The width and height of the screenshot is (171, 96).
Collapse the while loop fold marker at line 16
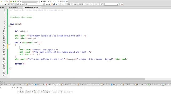coord(9,45)
